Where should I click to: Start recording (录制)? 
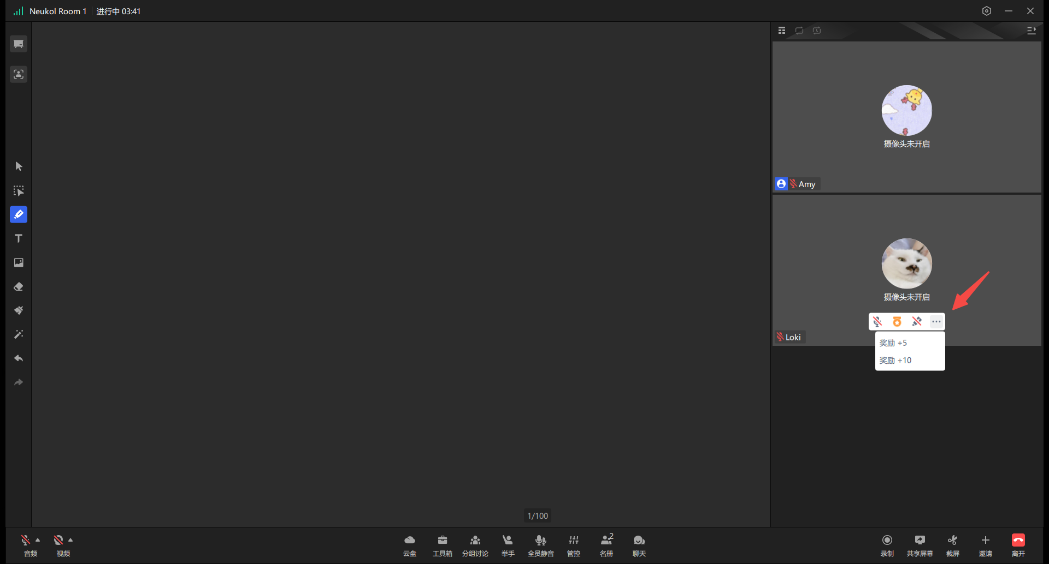[x=887, y=545]
